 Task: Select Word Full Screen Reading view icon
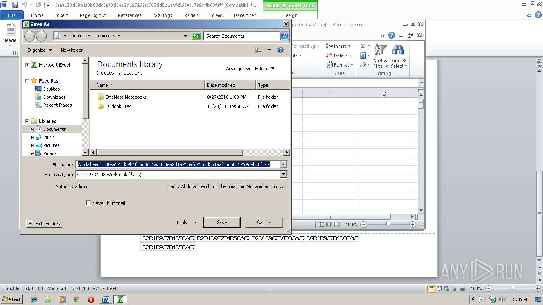439,288
